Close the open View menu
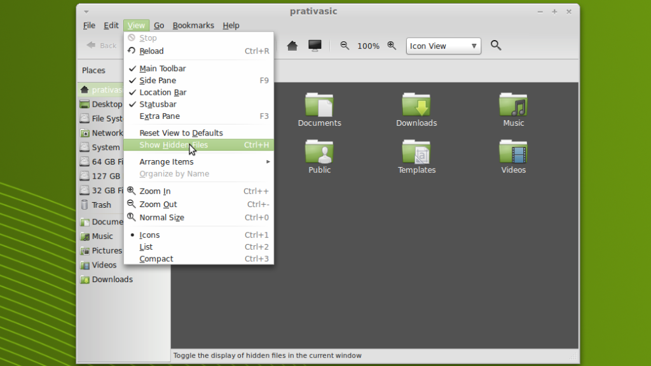This screenshot has width=651, height=366. click(x=136, y=25)
